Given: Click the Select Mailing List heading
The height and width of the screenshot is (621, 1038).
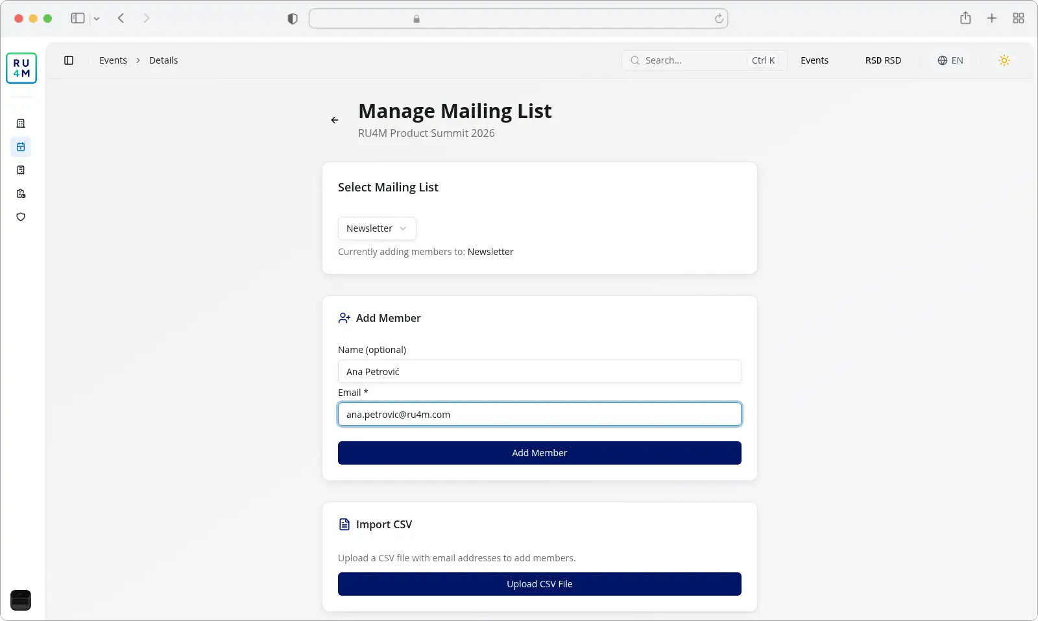Looking at the screenshot, I should pyautogui.click(x=388, y=188).
